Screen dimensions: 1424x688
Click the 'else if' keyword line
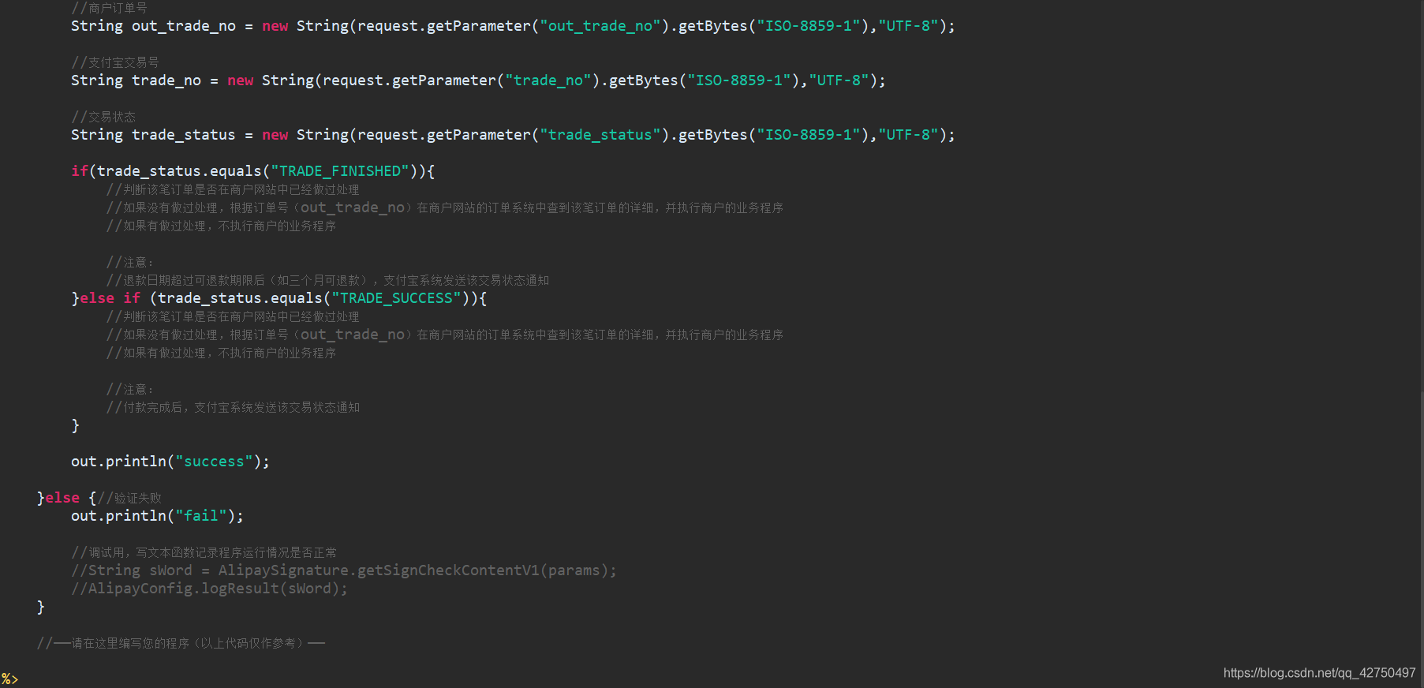point(279,298)
